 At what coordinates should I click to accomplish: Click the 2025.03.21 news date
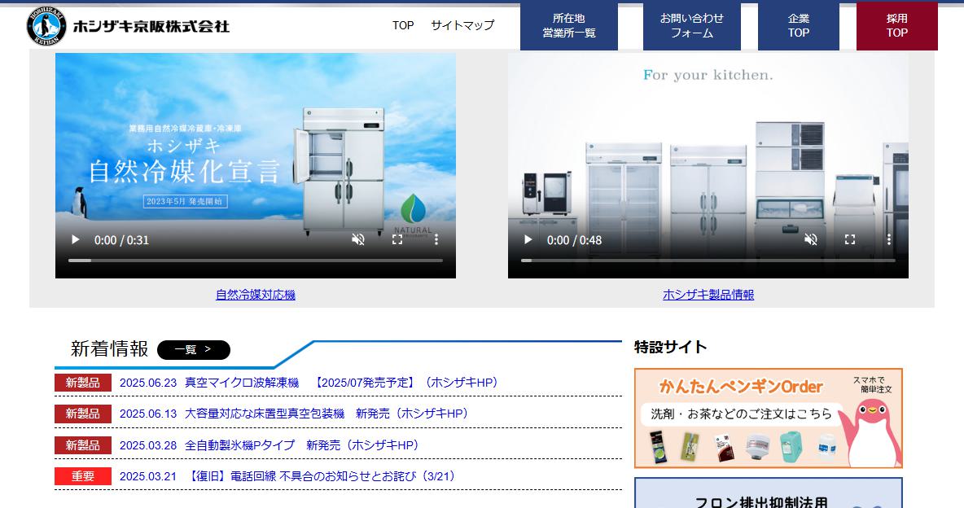pyautogui.click(x=148, y=476)
